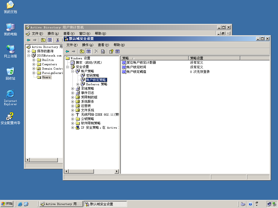Viewport: 278px width, 208px height.
Task: Sort by 策略 column header
Action: (154, 58)
